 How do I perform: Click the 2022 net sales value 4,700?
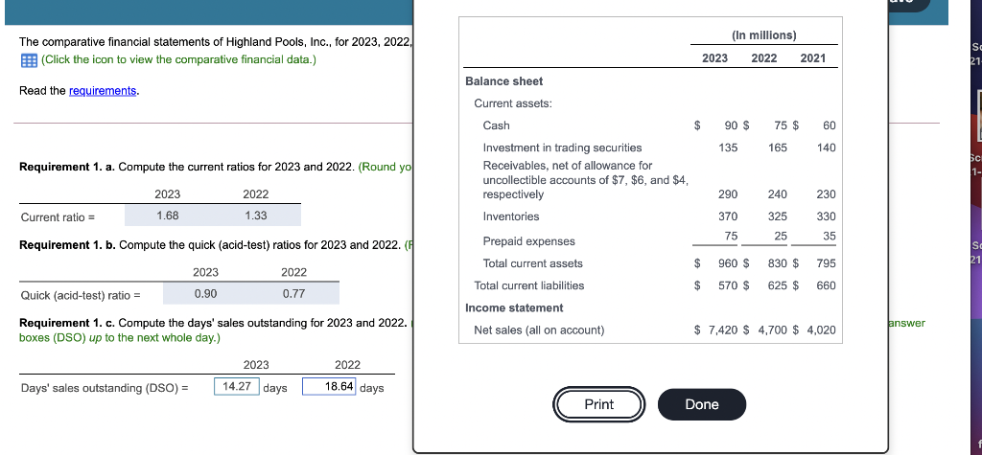click(x=774, y=330)
